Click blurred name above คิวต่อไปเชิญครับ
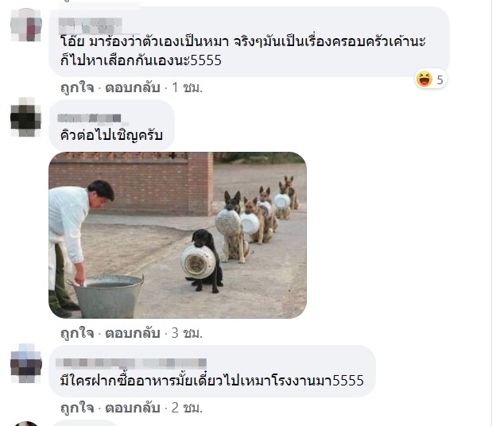The width and height of the screenshot is (492, 426). [x=90, y=118]
